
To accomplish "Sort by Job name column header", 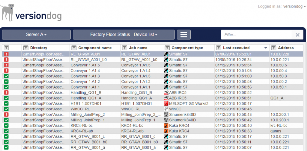I will point(138,48).
